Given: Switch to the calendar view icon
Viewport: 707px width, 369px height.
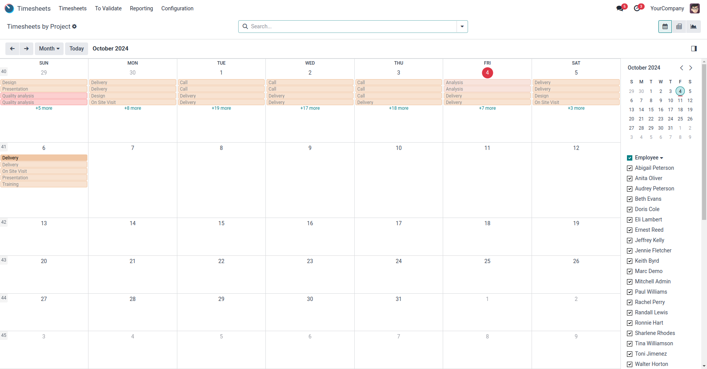Looking at the screenshot, I should pos(665,27).
